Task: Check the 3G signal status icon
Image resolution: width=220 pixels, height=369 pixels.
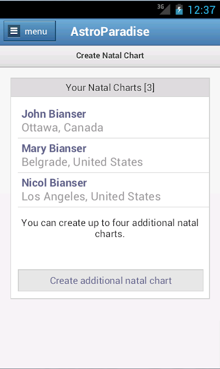Action: click(x=164, y=9)
